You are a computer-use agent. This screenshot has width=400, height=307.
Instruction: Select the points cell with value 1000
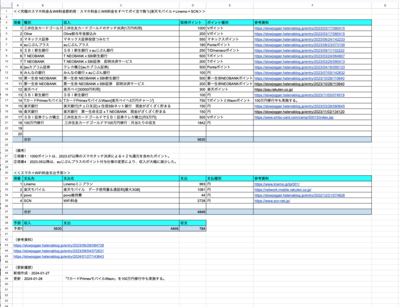[x=192, y=28]
